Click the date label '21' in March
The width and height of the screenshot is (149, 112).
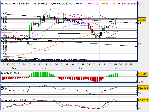click(x=51, y=65)
